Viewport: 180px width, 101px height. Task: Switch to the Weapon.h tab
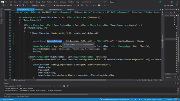pyautogui.click(x=71, y=10)
